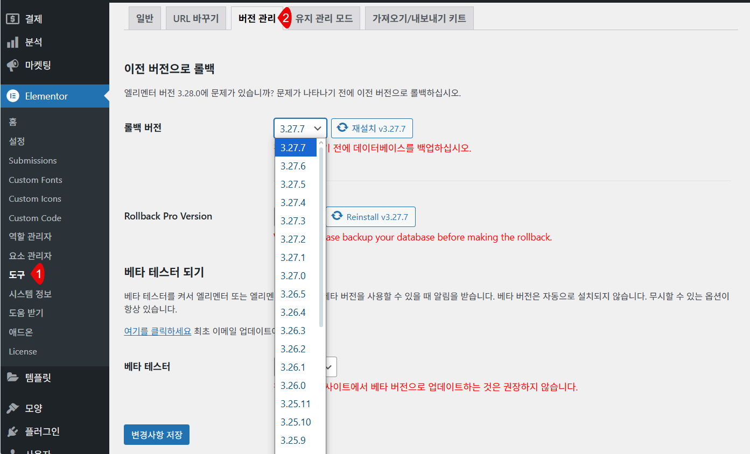Click the refresh icon on 재설치 v3.27.7 button
750x454 pixels.
coord(342,128)
